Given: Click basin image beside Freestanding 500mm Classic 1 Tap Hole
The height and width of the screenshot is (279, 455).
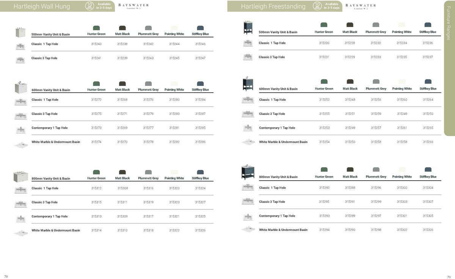Looking at the screenshot, I should click(x=248, y=43).
